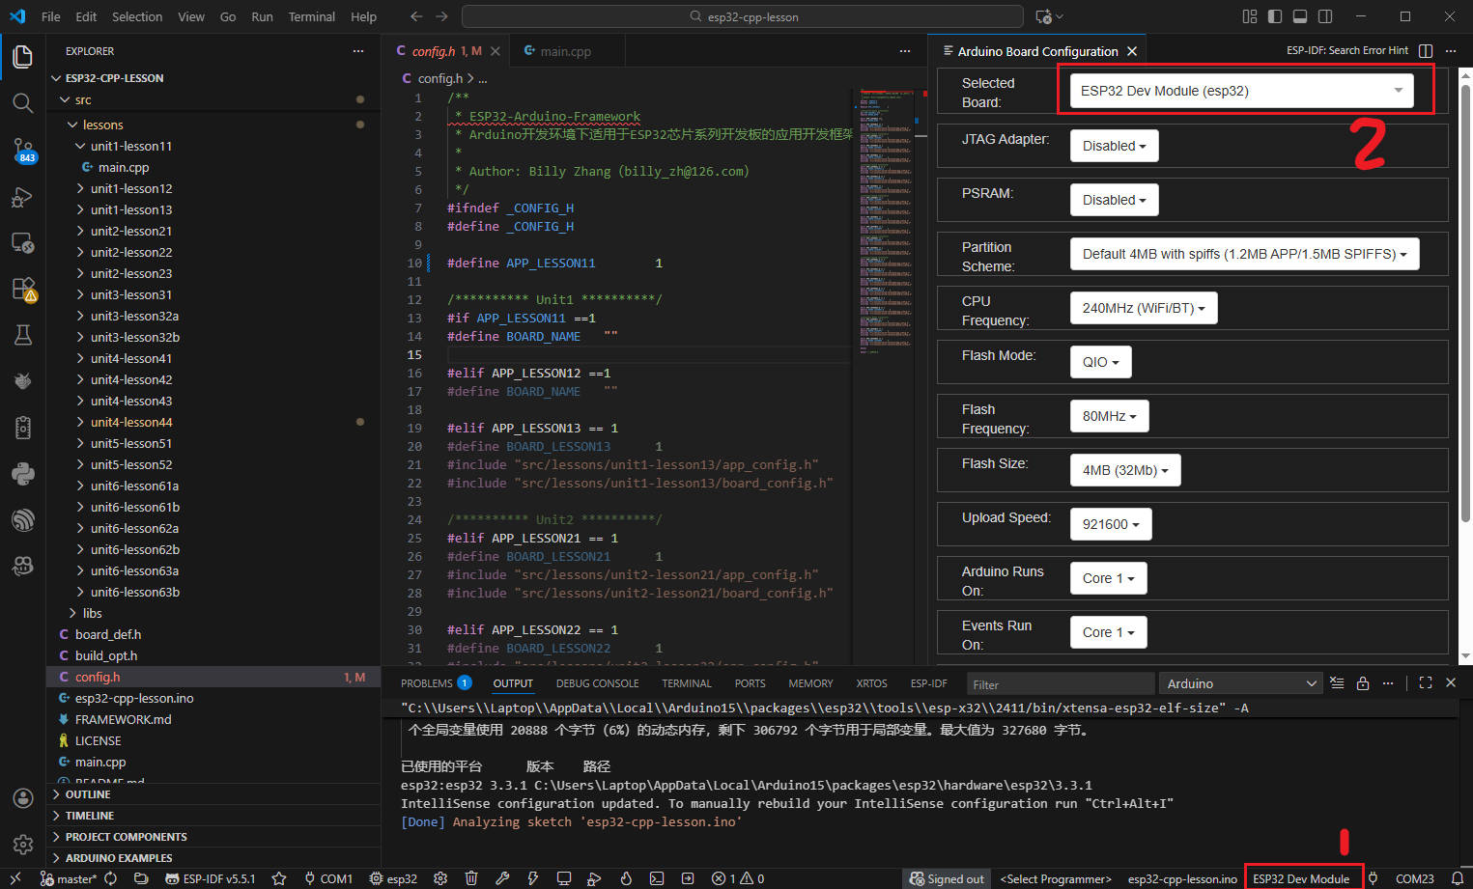The width and height of the screenshot is (1473, 889).
Task: Click the output Filter input field
Action: pyautogui.click(x=1060, y=684)
